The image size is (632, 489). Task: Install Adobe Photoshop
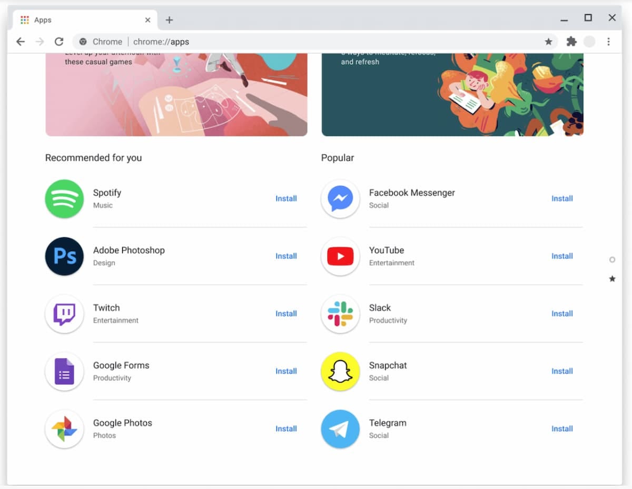click(x=286, y=256)
